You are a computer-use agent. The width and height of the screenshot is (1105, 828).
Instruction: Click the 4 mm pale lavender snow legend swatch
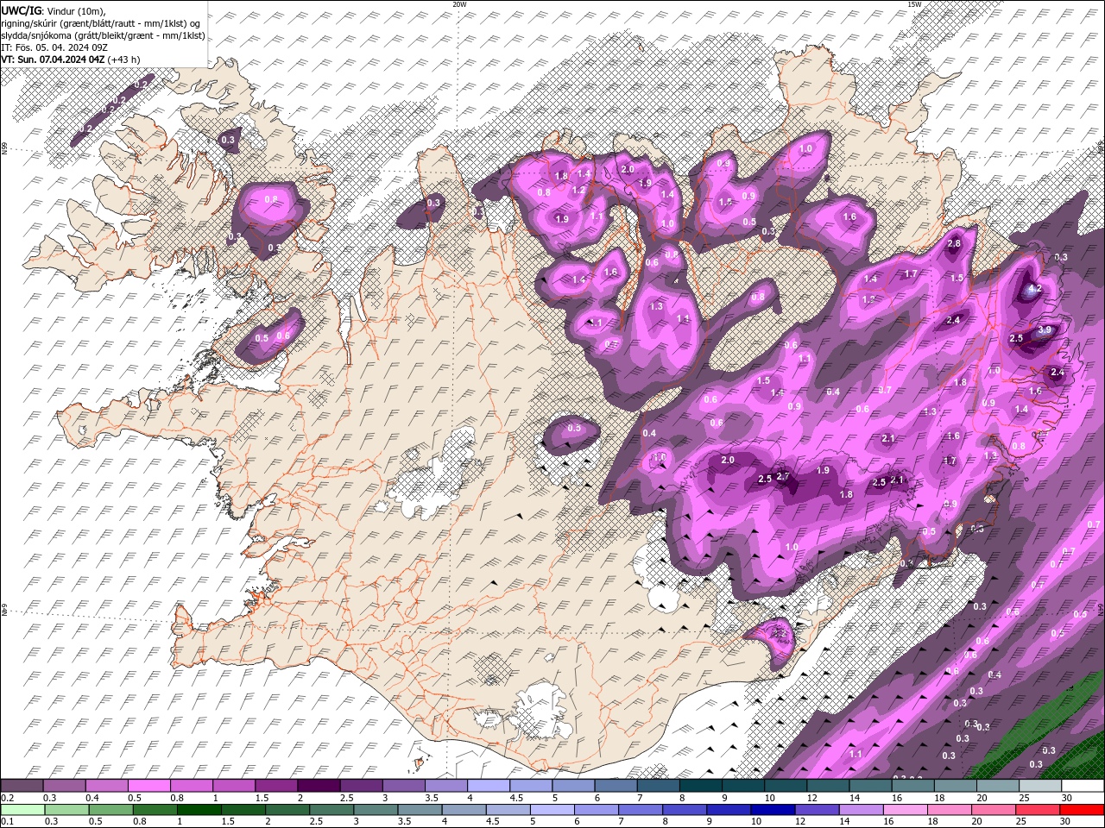click(x=489, y=786)
